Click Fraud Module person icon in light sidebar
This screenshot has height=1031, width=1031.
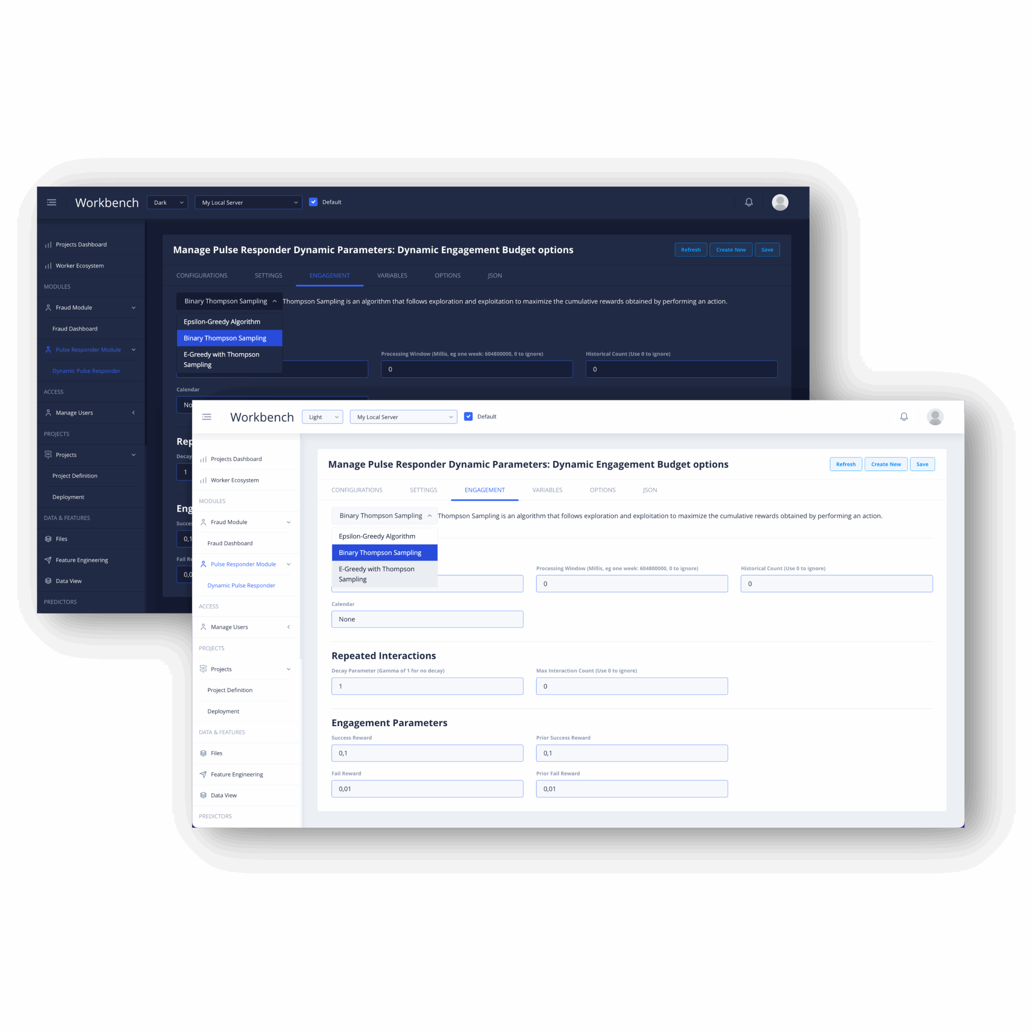(203, 522)
